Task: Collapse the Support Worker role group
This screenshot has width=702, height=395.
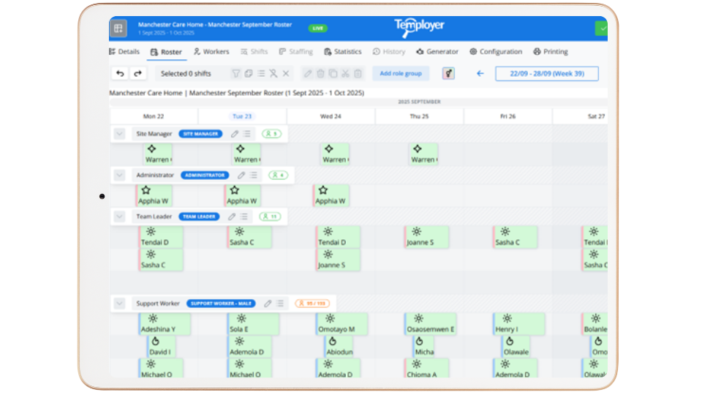Action: (x=119, y=304)
